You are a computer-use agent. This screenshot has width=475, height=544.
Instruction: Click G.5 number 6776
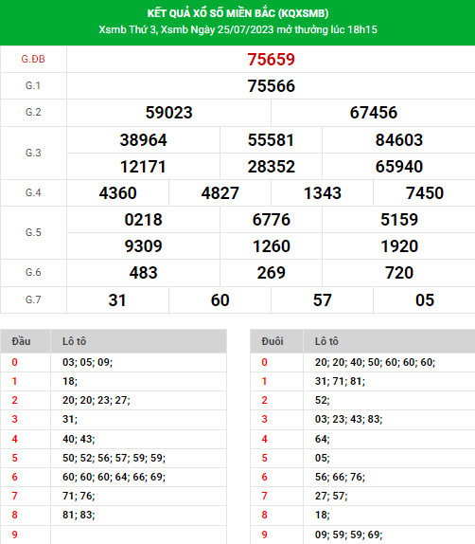[271, 220]
